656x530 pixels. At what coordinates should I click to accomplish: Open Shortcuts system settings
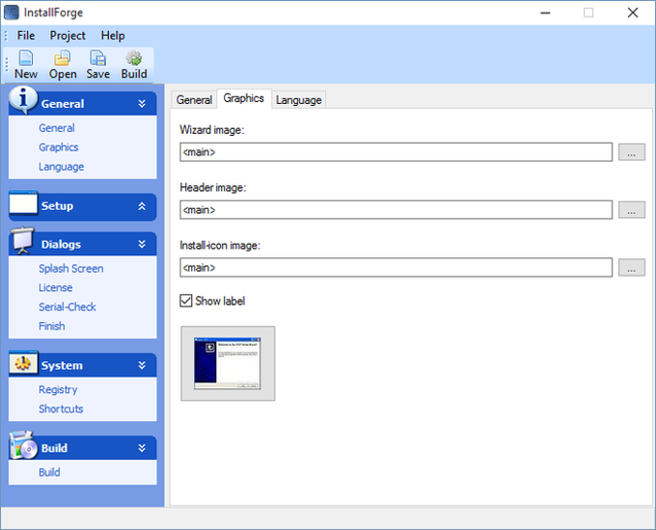tap(61, 409)
